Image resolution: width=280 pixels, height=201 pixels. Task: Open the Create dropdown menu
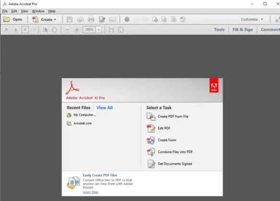coord(44,20)
